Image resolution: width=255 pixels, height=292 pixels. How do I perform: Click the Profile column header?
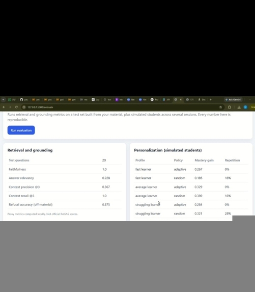(140, 160)
